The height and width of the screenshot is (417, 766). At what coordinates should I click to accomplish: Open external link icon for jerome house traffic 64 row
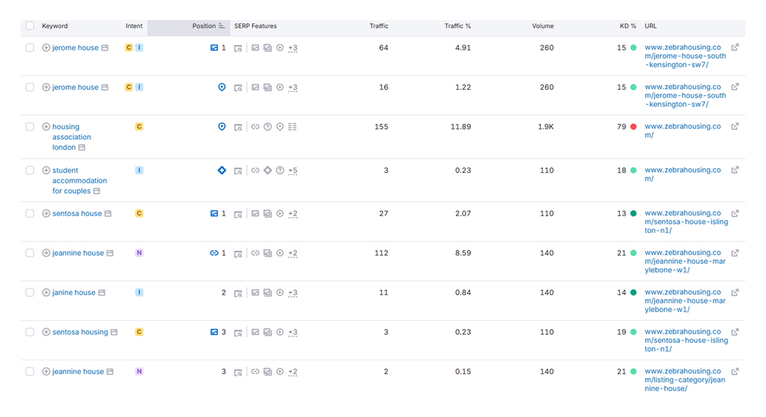[735, 47]
